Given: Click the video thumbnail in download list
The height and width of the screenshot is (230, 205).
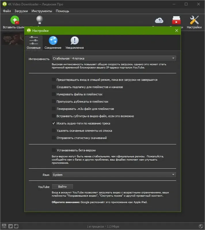Looking at the screenshot, I should tap(13, 39).
